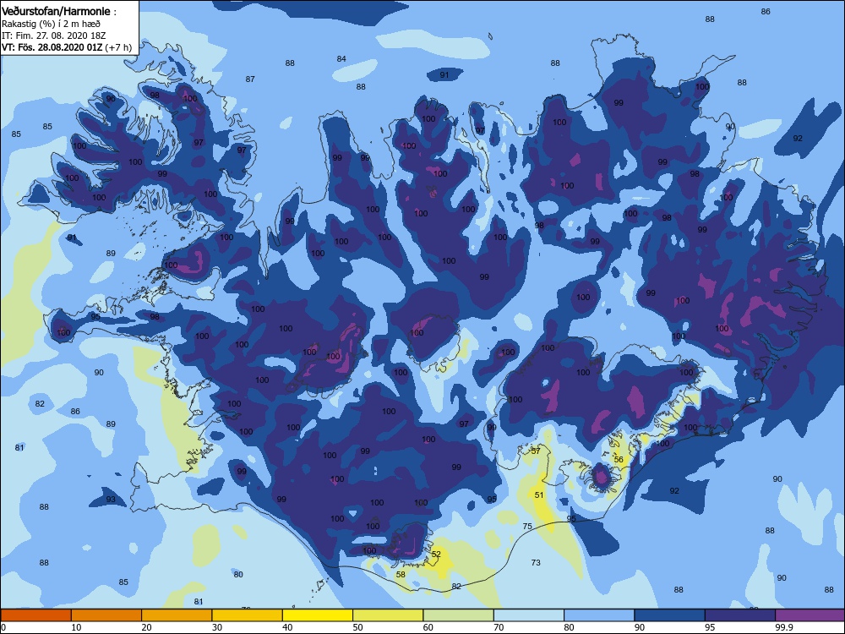845x634 pixels.
Task: Click the '99.9' legend tick label
Action: pos(783,627)
